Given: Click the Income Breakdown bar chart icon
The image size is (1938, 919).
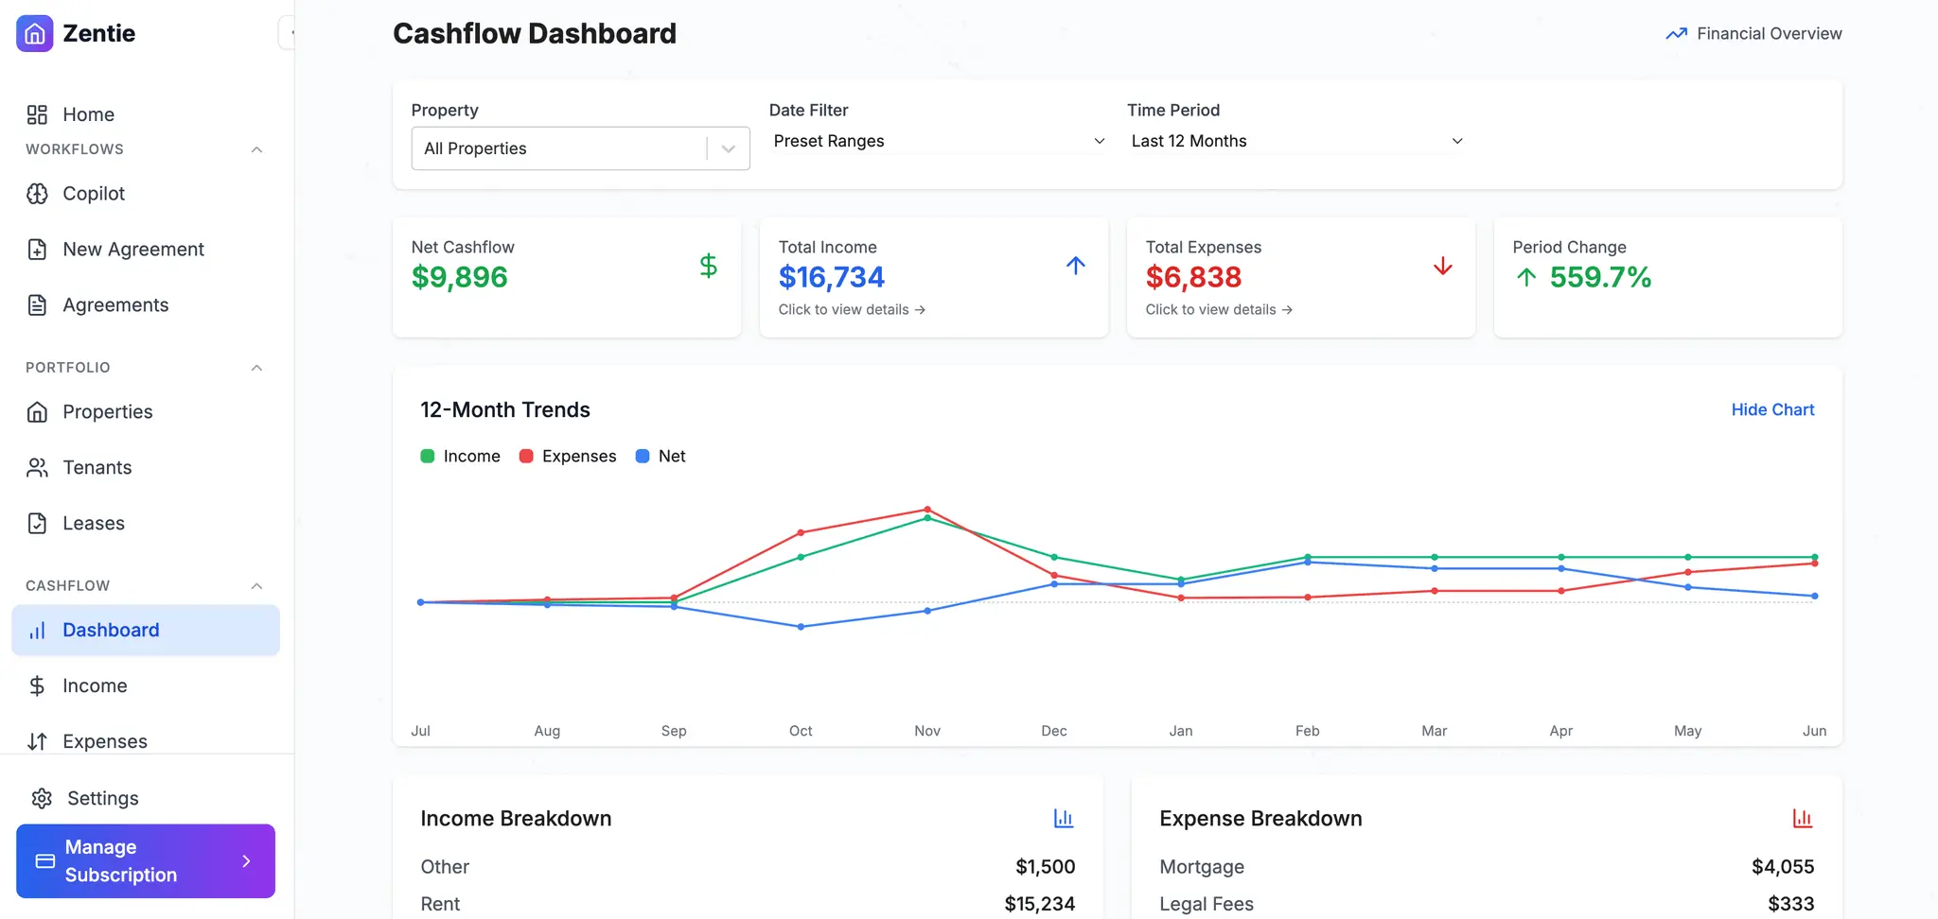Looking at the screenshot, I should coord(1064,819).
